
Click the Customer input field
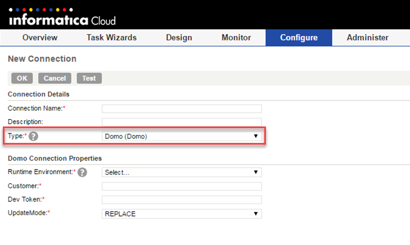[181, 186]
